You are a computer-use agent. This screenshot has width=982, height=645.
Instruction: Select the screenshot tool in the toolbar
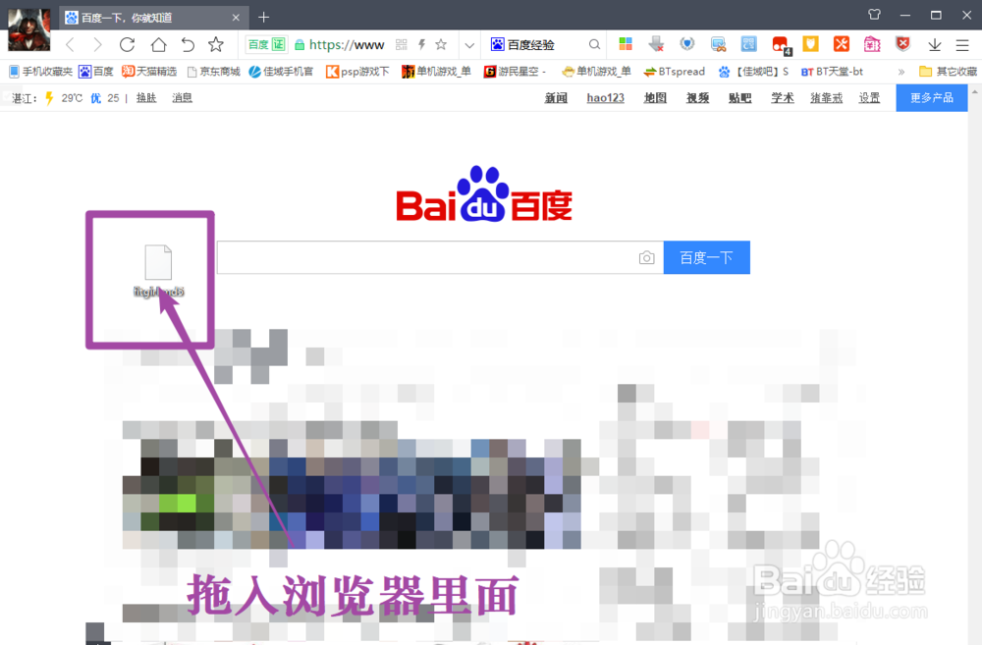coord(717,44)
